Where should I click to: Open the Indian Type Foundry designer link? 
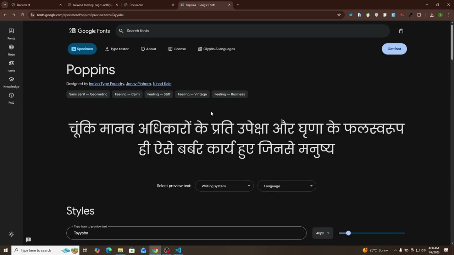point(106,84)
